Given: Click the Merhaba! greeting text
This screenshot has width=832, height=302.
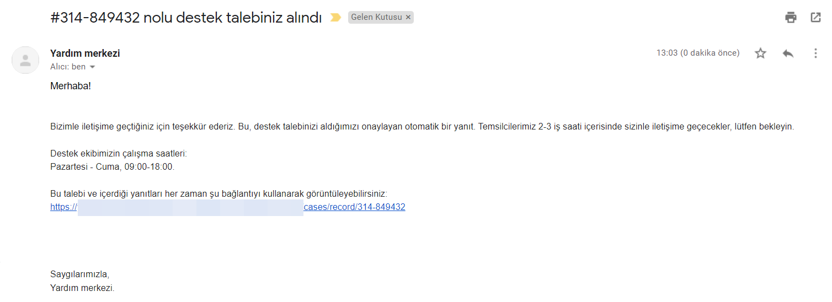Looking at the screenshot, I should [x=71, y=87].
